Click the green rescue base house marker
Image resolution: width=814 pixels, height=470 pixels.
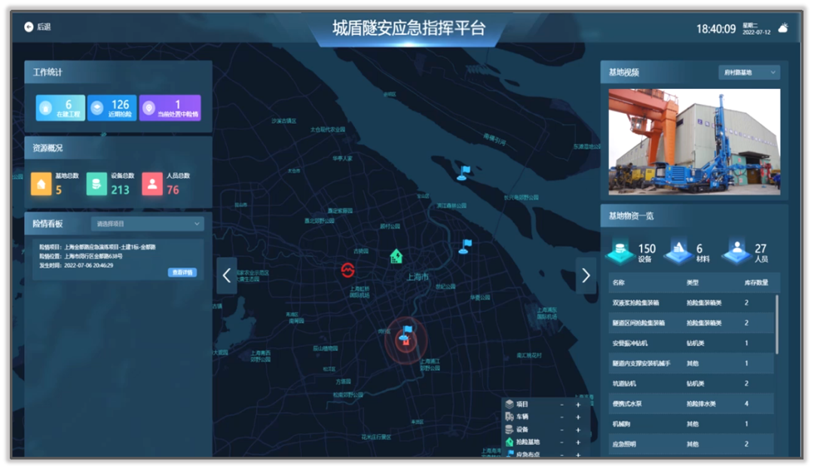pyautogui.click(x=396, y=256)
